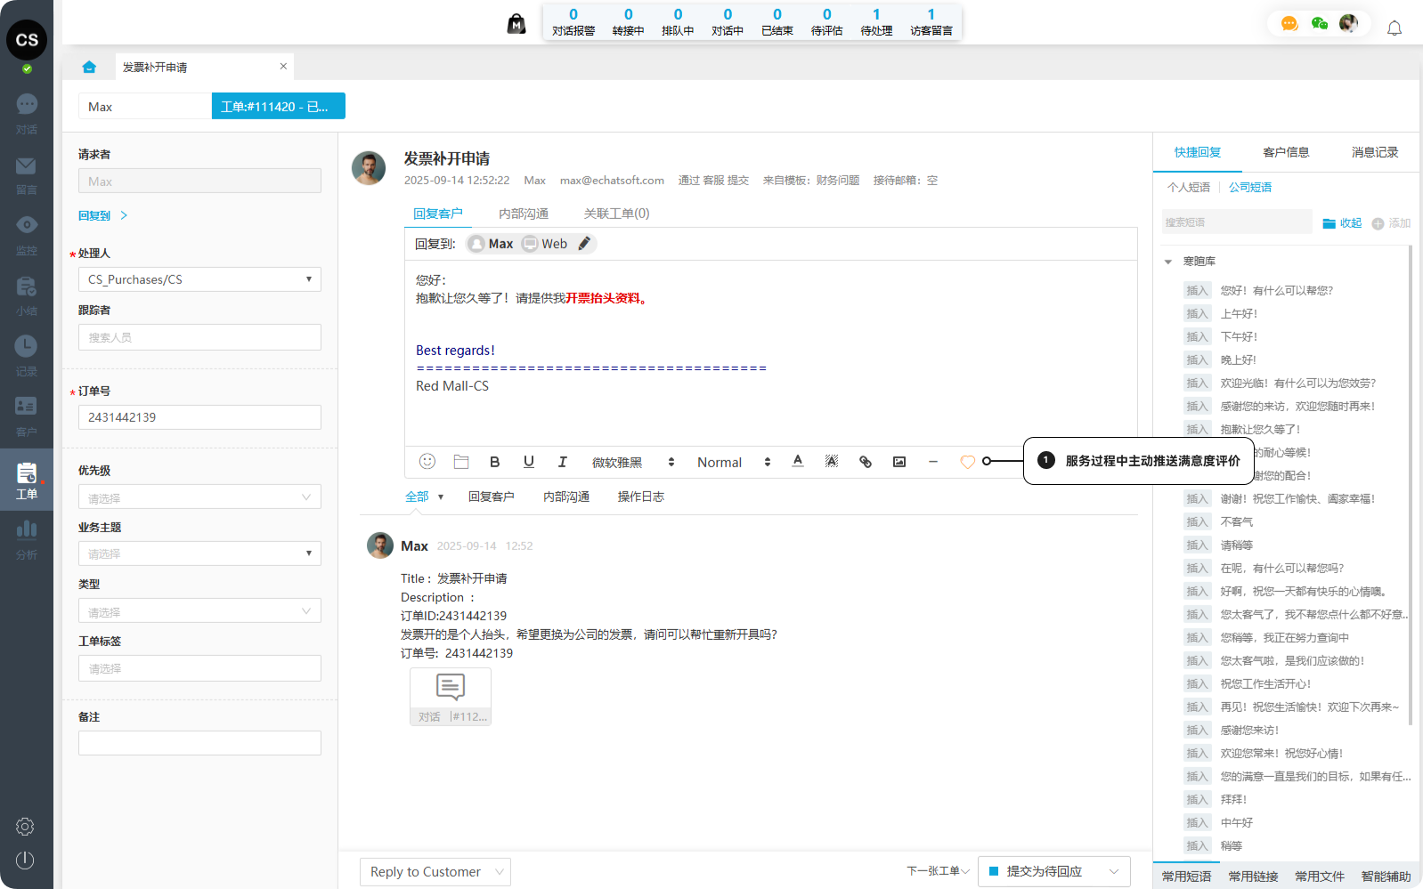Expand the Reply to Customer dropdown
Image resolution: width=1423 pixels, height=889 pixels.
[x=435, y=872]
